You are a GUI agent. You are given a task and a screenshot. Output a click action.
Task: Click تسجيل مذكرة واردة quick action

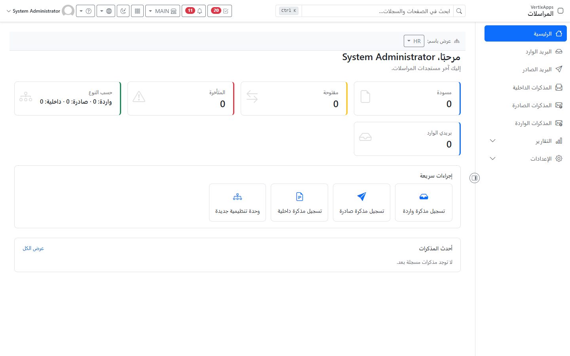coord(424,203)
